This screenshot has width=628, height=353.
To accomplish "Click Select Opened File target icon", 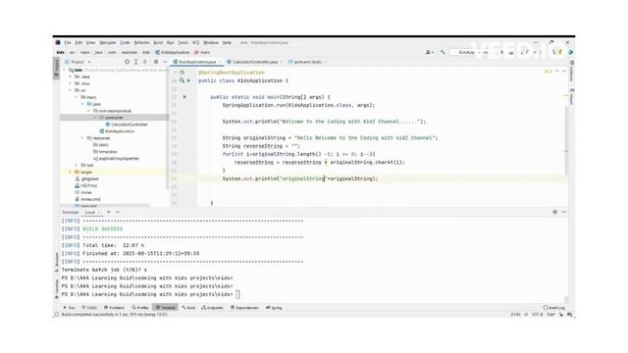I will 127,62.
